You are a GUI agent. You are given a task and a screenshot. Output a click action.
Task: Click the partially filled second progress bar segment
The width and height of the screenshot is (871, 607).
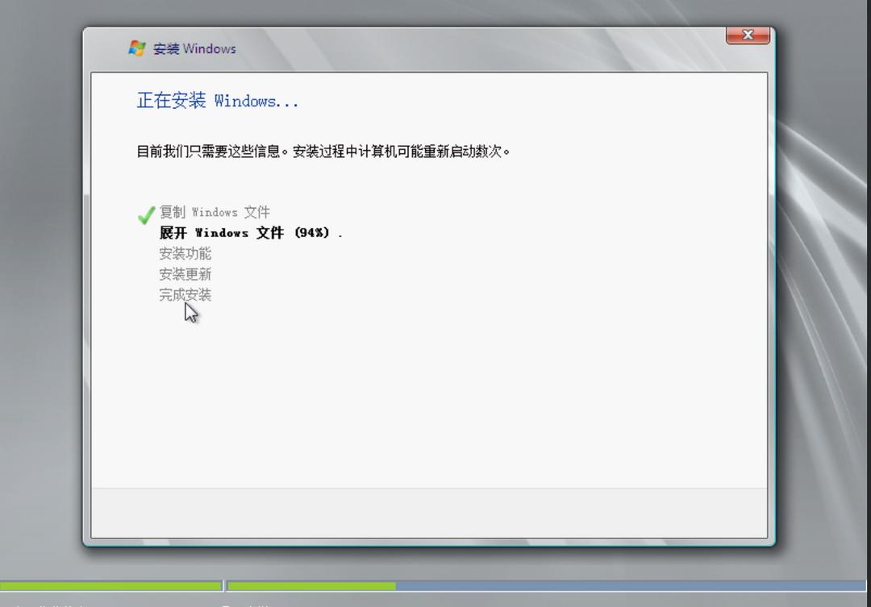(547, 586)
